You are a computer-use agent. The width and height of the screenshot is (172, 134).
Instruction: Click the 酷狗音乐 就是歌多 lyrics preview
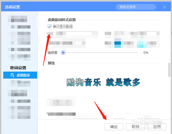point(103,82)
